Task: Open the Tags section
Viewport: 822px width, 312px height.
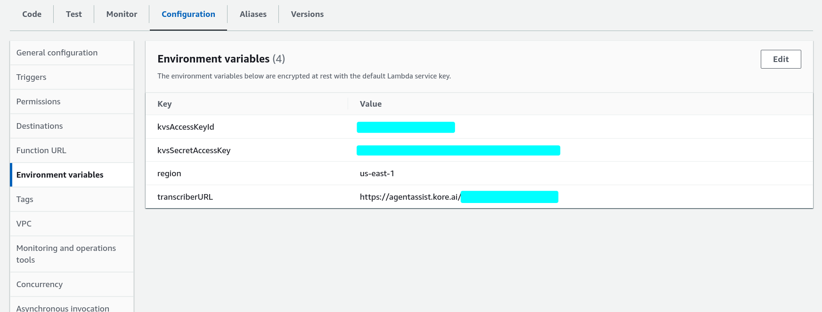Action: point(24,199)
